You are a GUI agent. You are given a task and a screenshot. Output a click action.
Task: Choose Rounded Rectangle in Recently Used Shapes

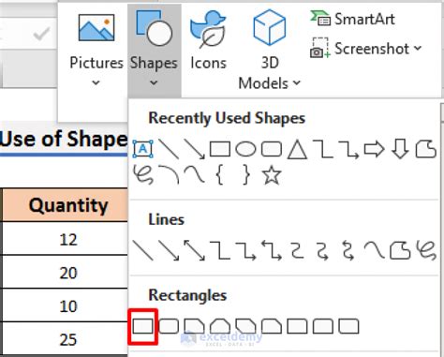tap(272, 149)
